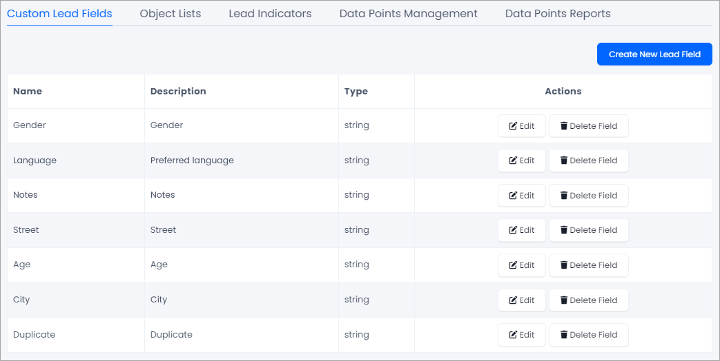The height and width of the screenshot is (361, 720).
Task: Edit the City field
Action: 522,300
